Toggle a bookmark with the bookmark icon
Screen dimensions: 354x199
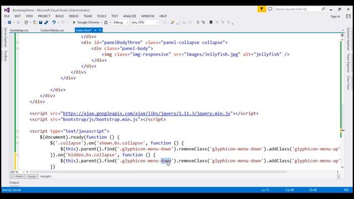pos(211,22)
